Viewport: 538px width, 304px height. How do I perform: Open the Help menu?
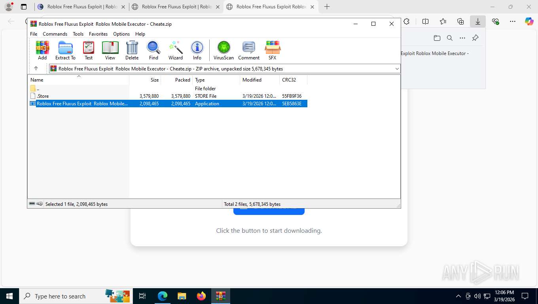[140, 34]
